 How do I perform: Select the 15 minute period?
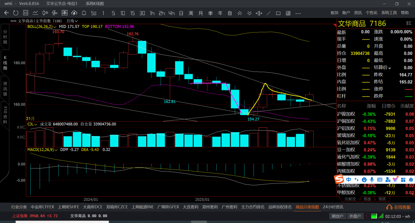132,13
